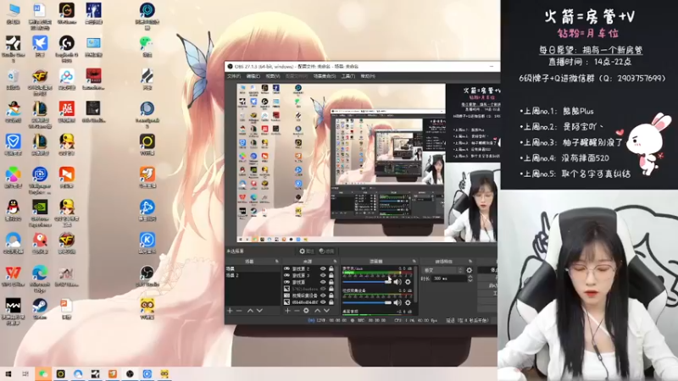Show the hidden fourth source via eye
This screenshot has width=678, height=381.
click(323, 289)
